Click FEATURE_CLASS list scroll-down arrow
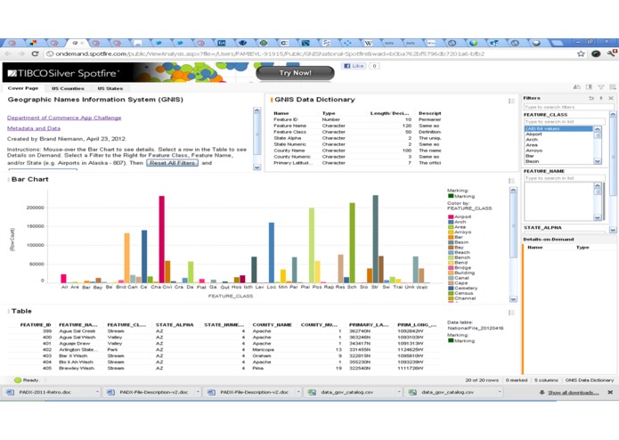Viewport: 619px width, 440px height. [x=598, y=161]
